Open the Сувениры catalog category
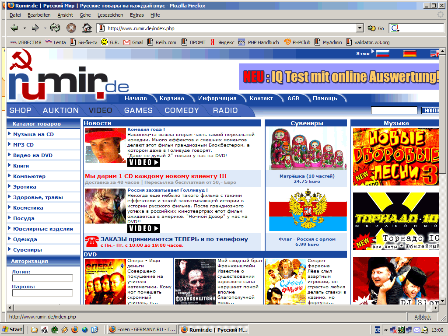 tap(28, 250)
